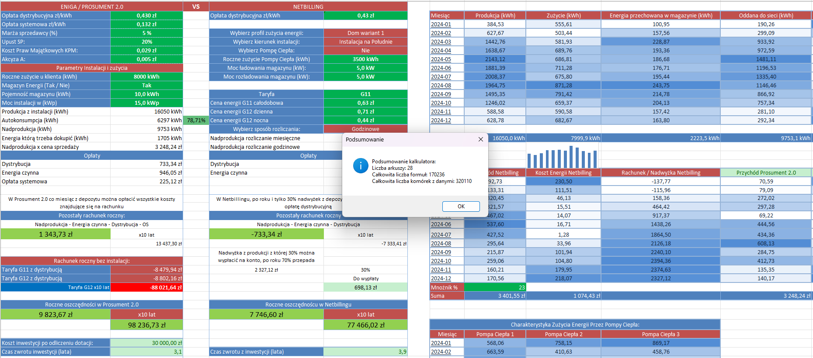Open the 'Instalacja na Południe' direction dropdown
This screenshot has height=358, width=813.
pos(365,42)
